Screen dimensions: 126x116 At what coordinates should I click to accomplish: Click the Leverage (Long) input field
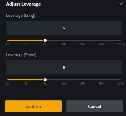(x=64, y=28)
